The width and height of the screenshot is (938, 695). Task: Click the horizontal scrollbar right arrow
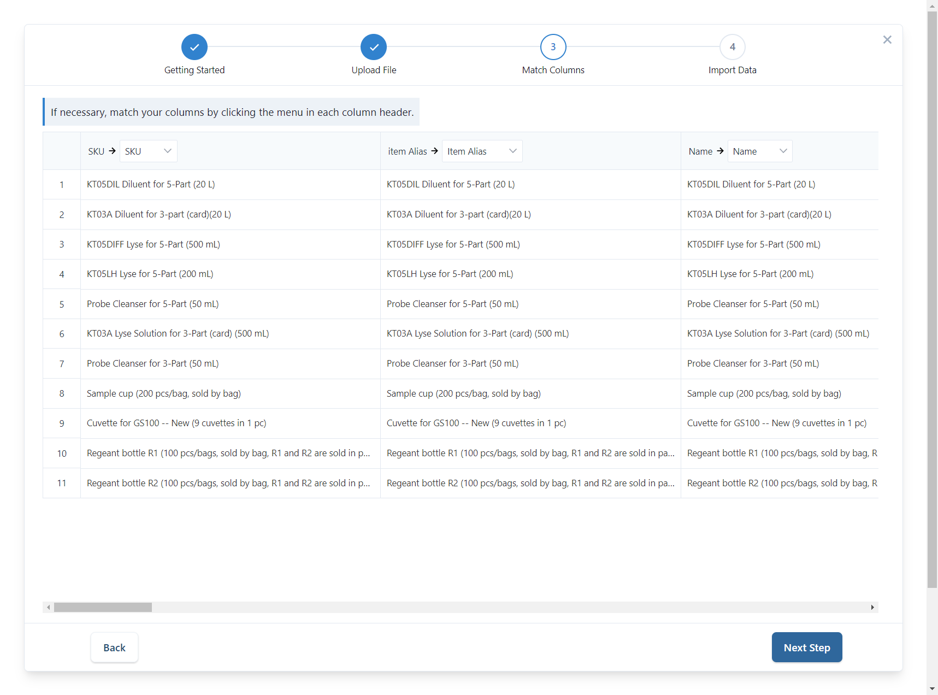click(x=872, y=608)
